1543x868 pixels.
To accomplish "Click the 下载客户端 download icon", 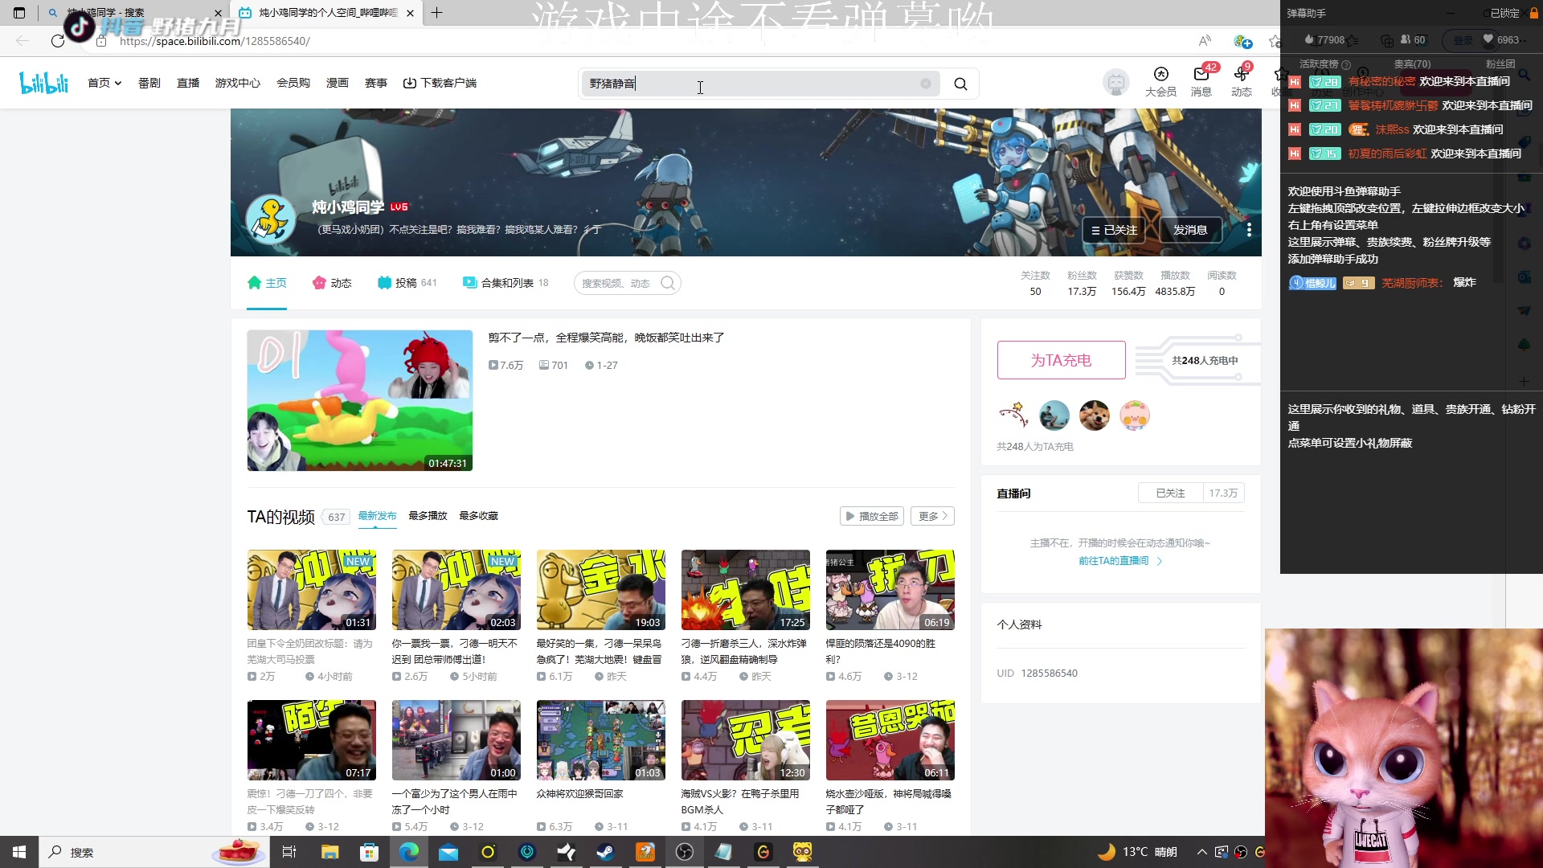I will (411, 82).
